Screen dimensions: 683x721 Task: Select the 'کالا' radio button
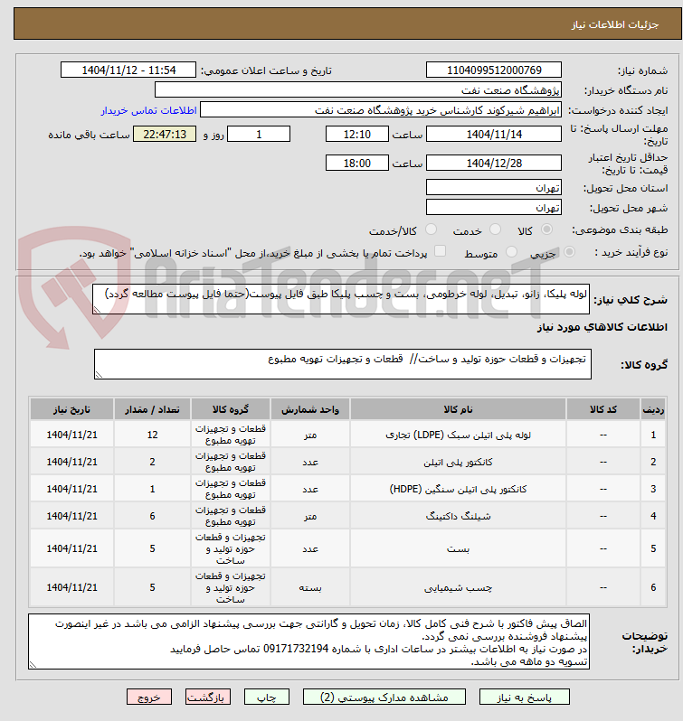pyautogui.click(x=546, y=229)
